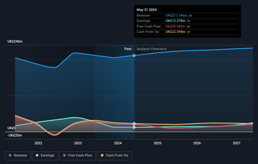The height and width of the screenshot is (164, 258).
Task: Click the blue Revenue legend dot
Action: pyautogui.click(x=10, y=155)
